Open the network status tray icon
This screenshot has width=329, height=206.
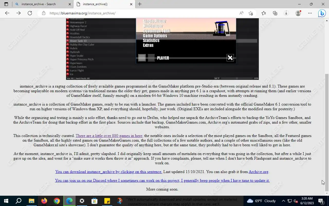tap(290, 201)
